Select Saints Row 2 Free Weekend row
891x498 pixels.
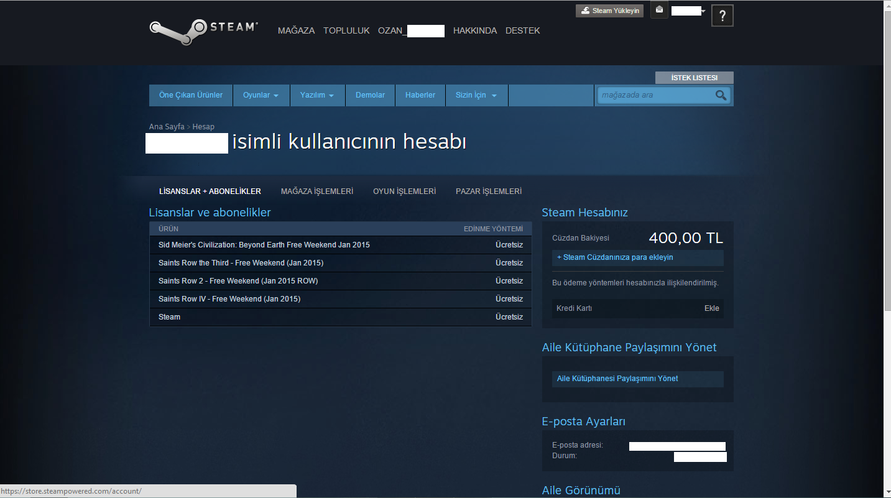coord(341,281)
